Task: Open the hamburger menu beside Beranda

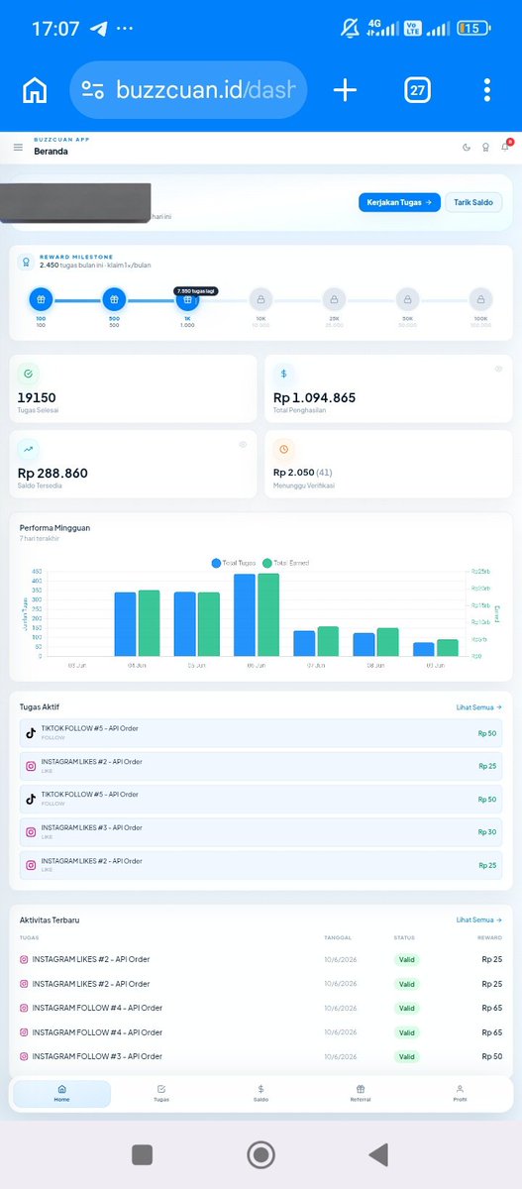Action: click(18, 148)
